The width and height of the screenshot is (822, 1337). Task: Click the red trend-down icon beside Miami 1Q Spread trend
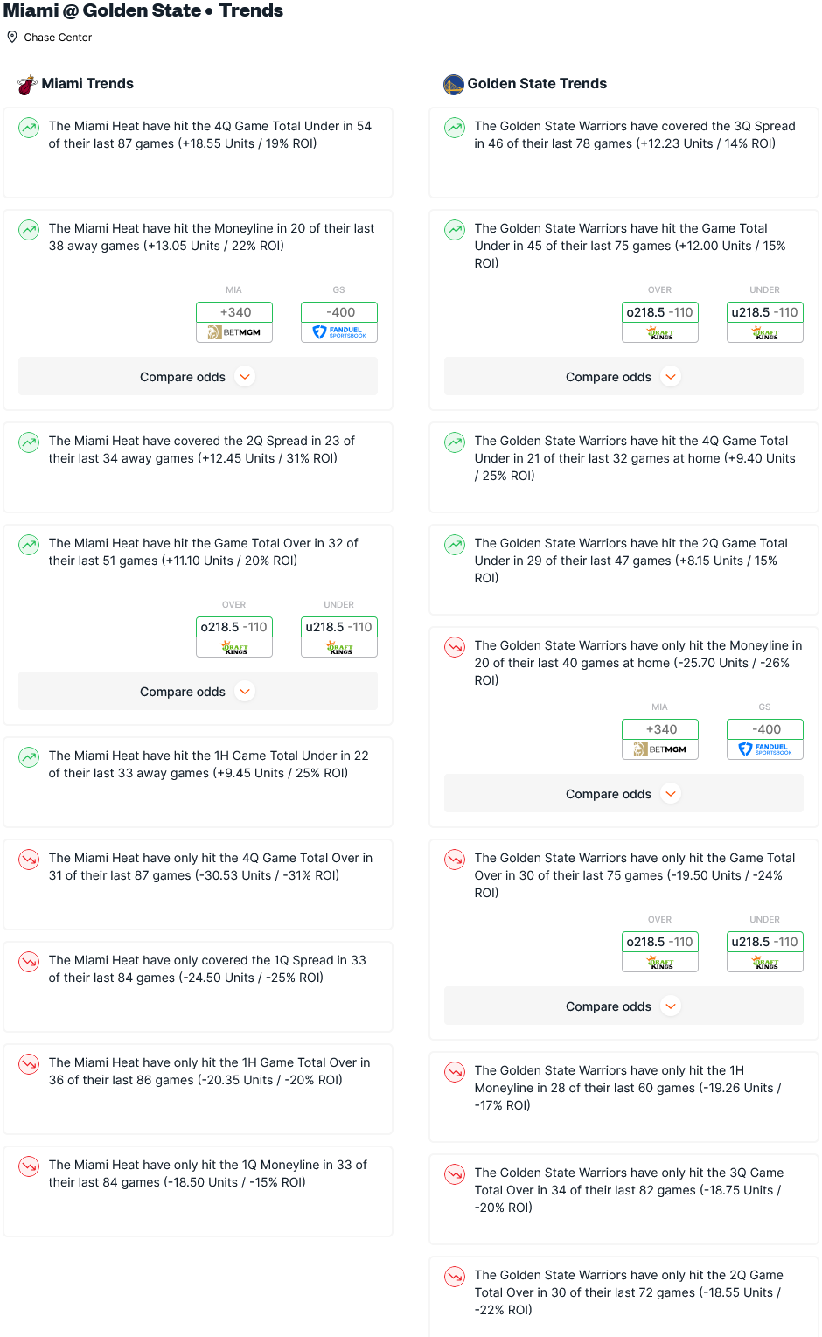click(x=29, y=962)
